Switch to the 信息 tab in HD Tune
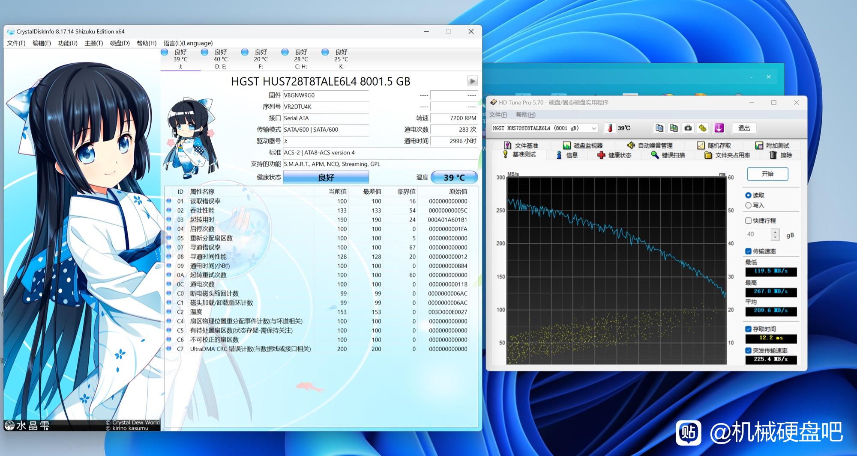857x456 pixels. [567, 155]
